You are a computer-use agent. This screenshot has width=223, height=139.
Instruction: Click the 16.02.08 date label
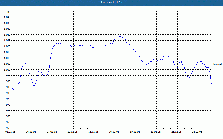pyautogui.click(x=114, y=132)
